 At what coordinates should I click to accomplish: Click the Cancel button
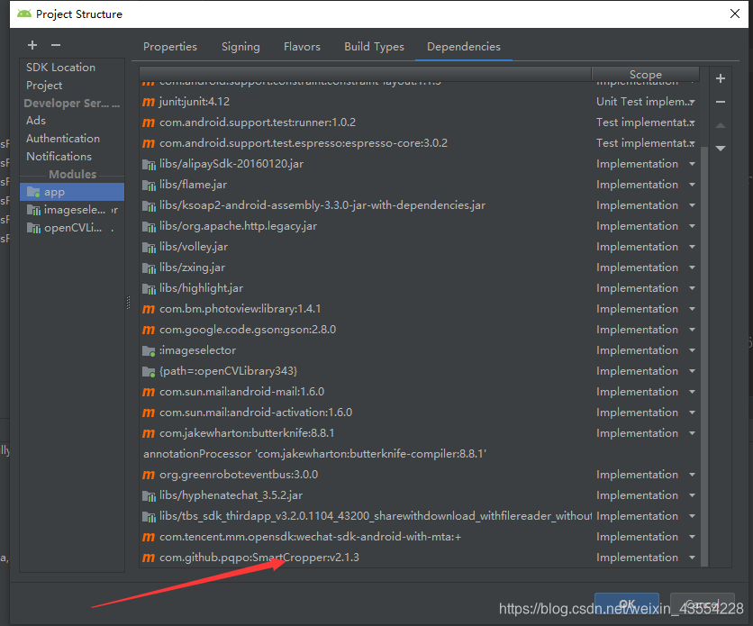point(702,603)
